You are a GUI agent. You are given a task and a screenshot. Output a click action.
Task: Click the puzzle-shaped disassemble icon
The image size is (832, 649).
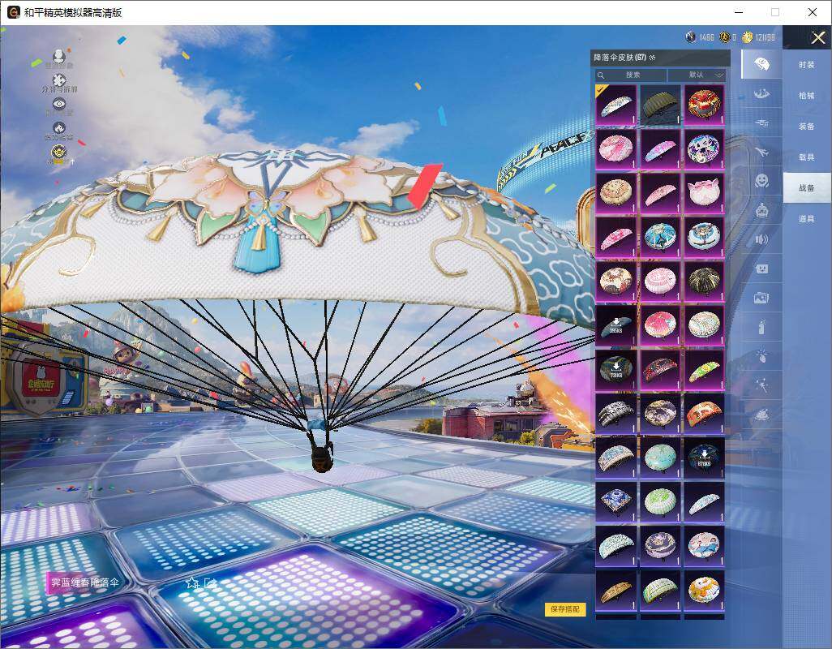59,80
